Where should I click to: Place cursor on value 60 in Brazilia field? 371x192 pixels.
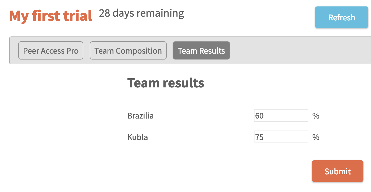click(x=259, y=116)
